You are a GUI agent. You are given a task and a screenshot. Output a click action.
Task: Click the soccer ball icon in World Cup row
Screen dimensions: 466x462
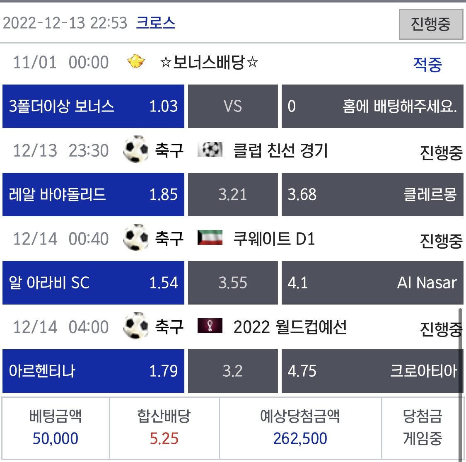click(136, 326)
